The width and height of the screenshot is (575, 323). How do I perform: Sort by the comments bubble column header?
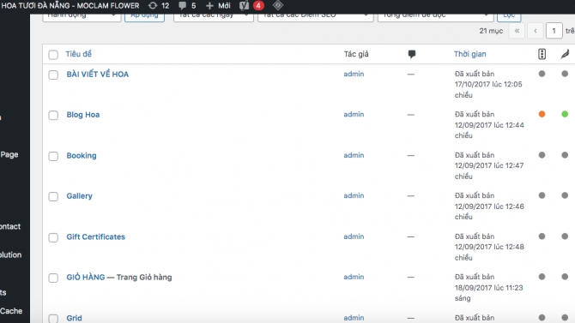click(412, 54)
